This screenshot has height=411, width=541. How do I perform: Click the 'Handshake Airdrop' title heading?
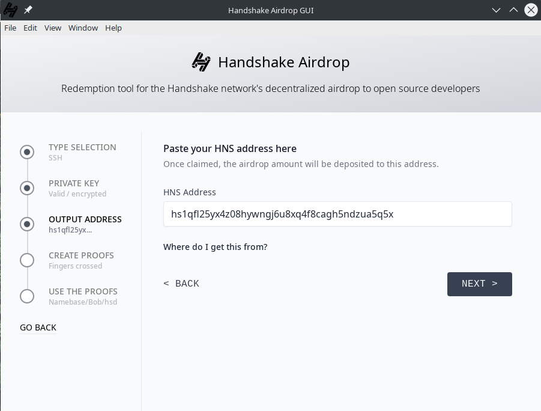point(284,62)
